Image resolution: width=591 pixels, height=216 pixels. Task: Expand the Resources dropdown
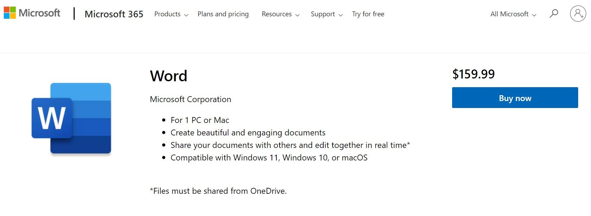pos(281,14)
